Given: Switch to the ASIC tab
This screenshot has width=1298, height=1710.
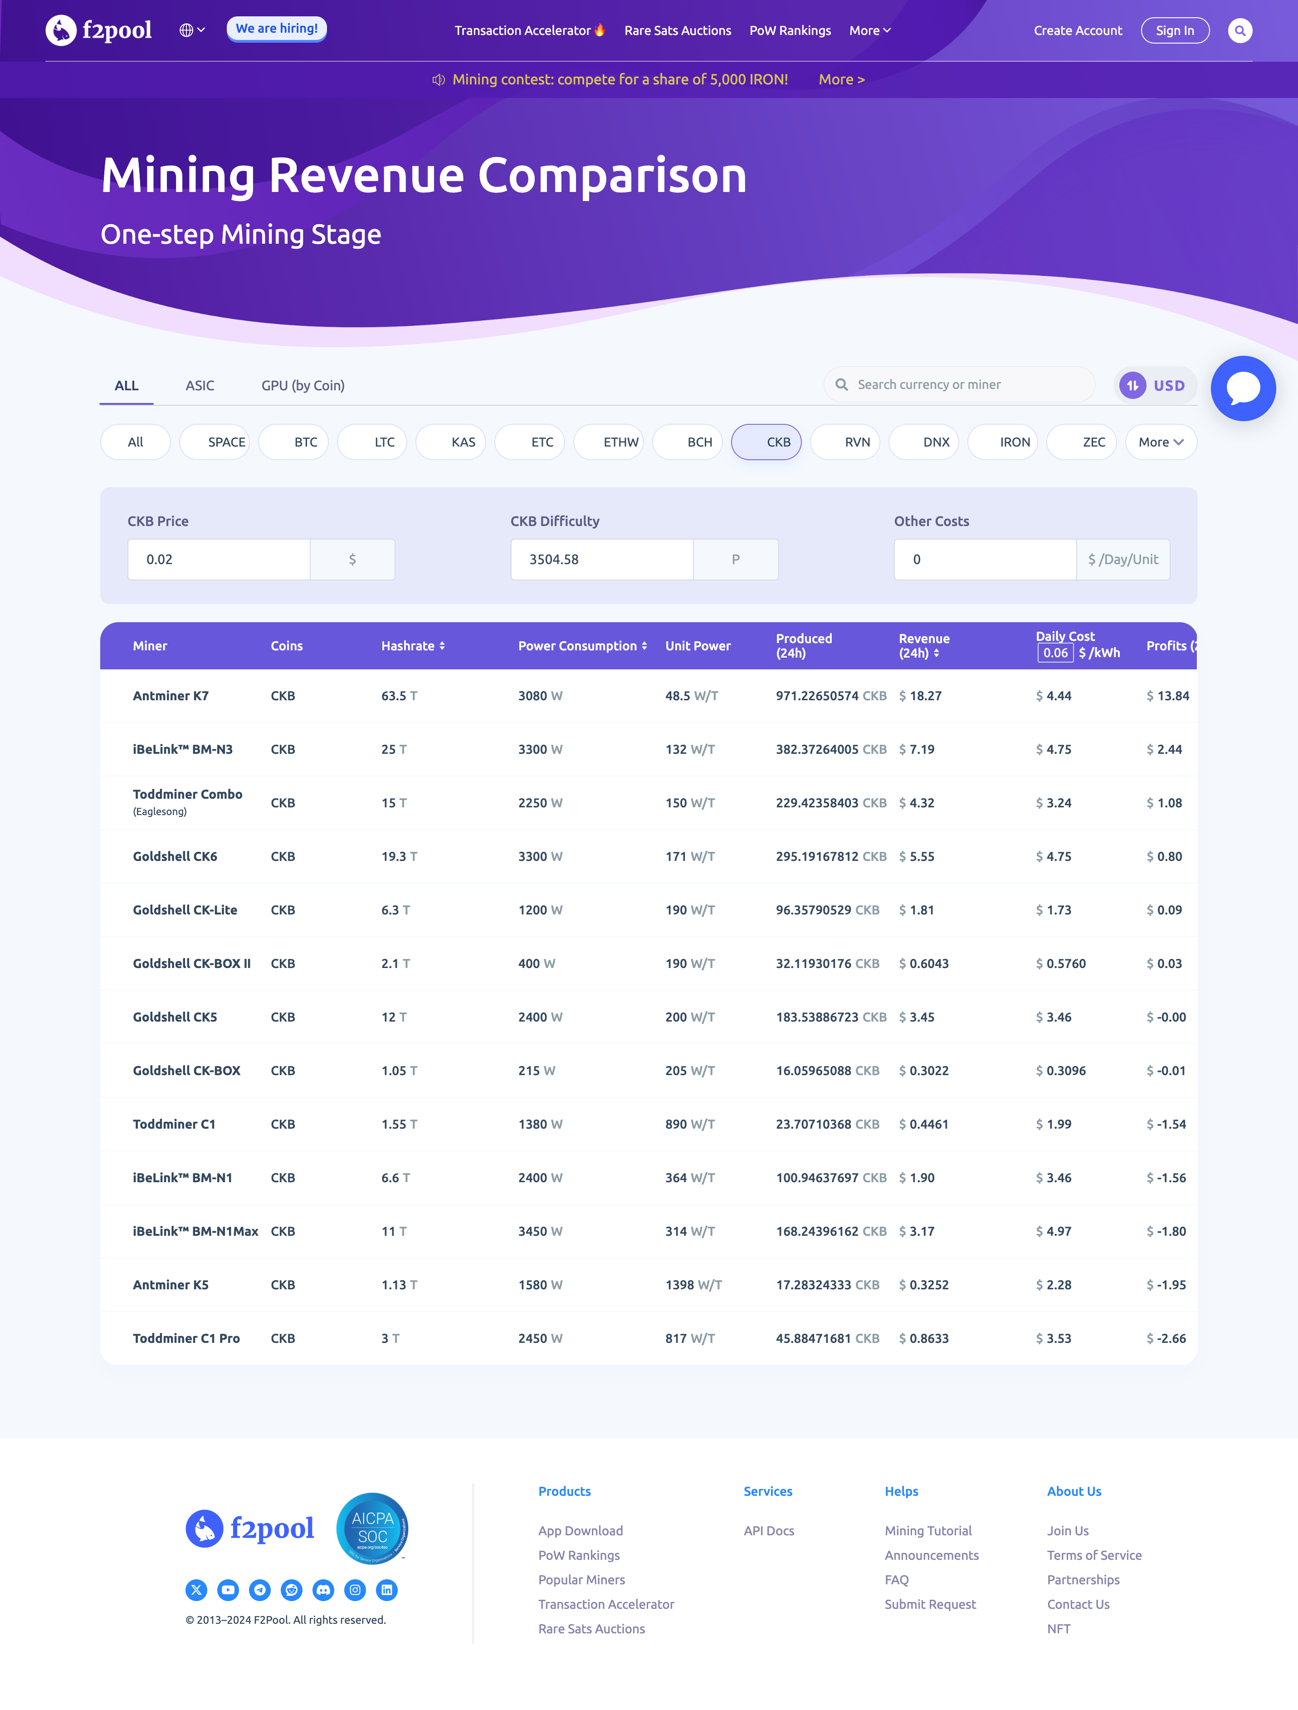Looking at the screenshot, I should click(x=200, y=386).
